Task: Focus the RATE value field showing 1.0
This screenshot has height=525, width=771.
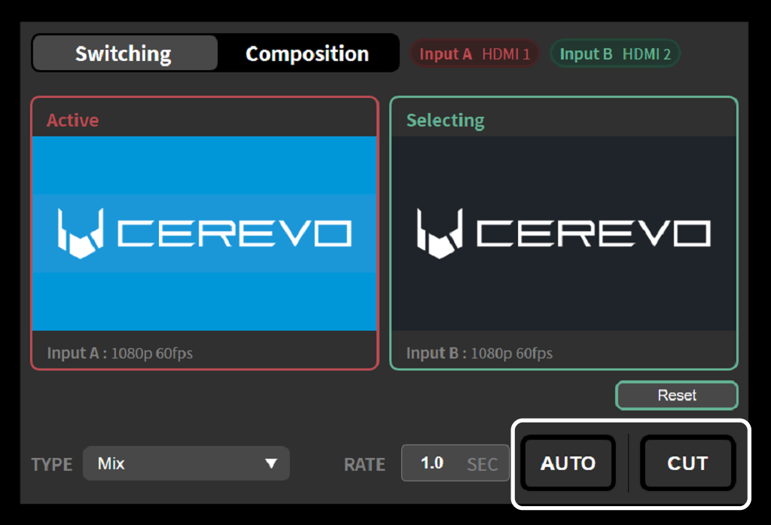Action: point(432,463)
